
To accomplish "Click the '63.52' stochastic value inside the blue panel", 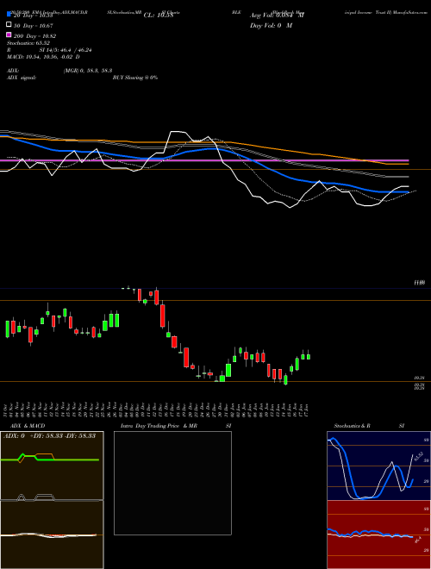I will (418, 456).
